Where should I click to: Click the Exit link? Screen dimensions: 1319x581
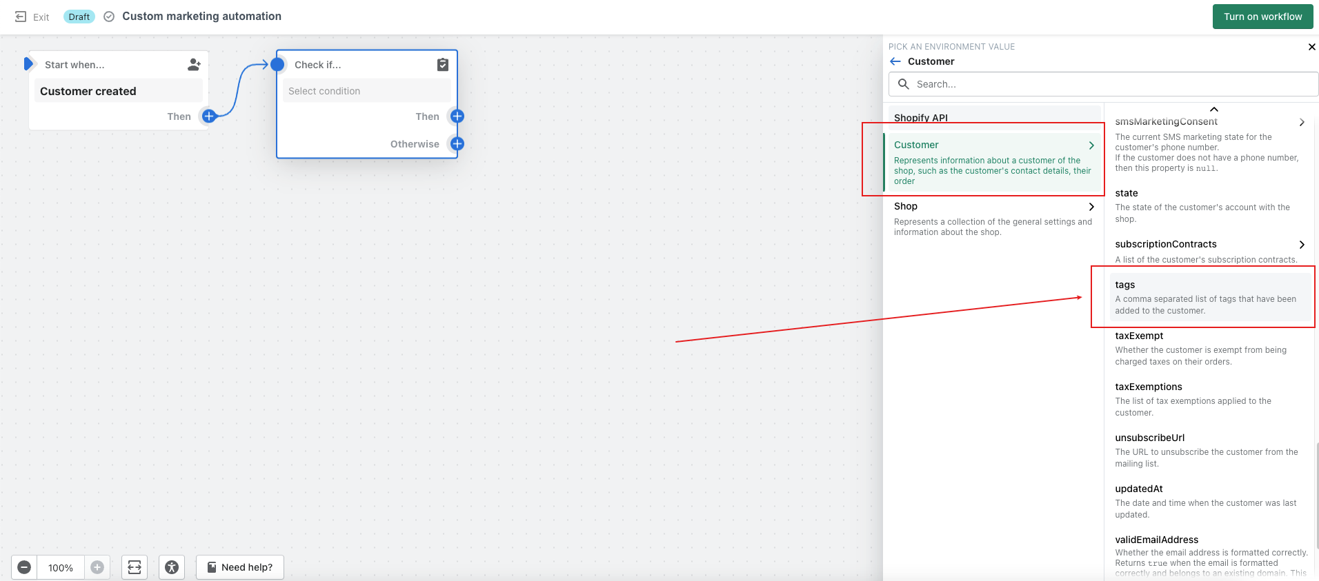click(41, 17)
